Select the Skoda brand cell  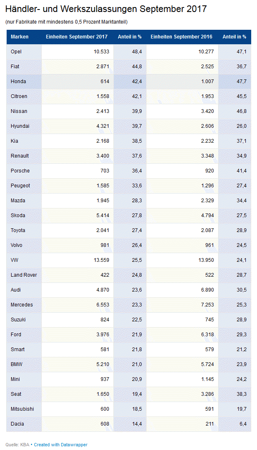18,215
